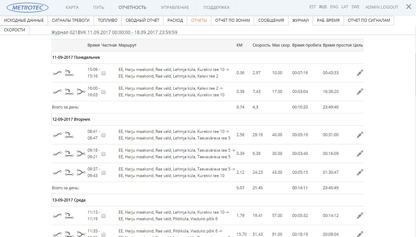The height and width of the screenshot is (237, 416).
Task: Click ADMIN LOGOUT link
Action: [x=382, y=7]
